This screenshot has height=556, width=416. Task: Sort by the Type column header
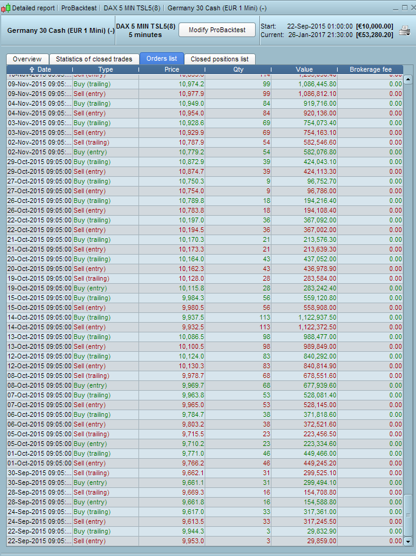tap(106, 69)
